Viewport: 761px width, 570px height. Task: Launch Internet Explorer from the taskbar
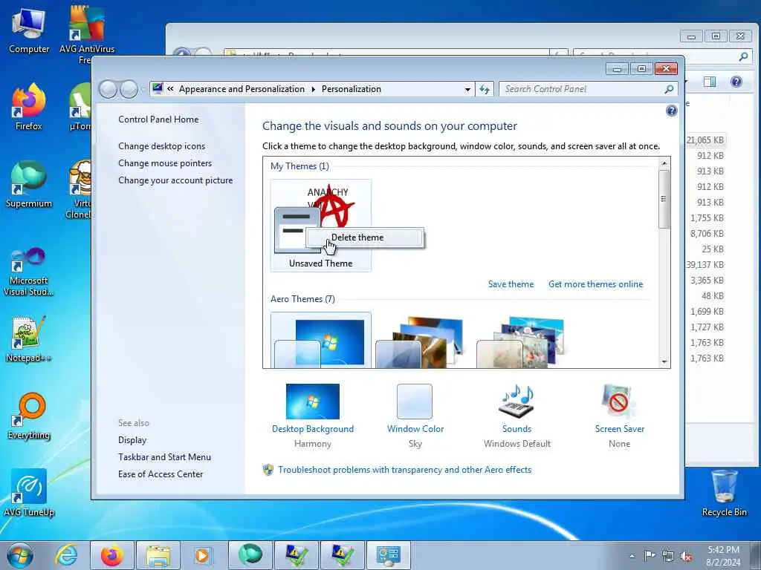[x=66, y=555]
